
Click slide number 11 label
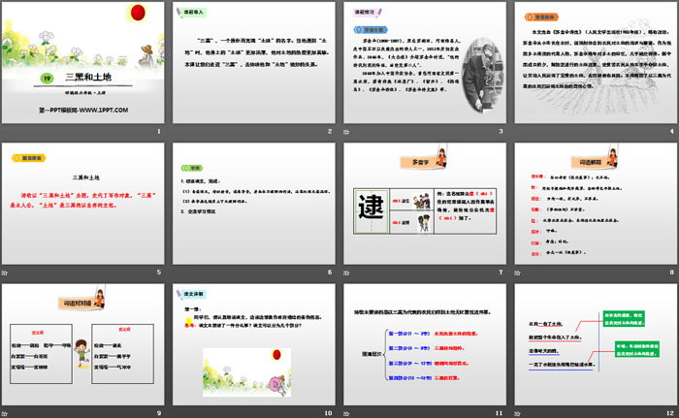click(499, 413)
